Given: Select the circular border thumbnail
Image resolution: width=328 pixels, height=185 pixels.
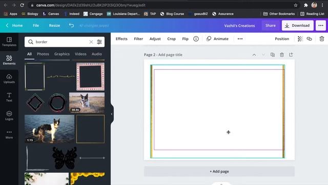Looking at the screenshot, I should [57, 103].
